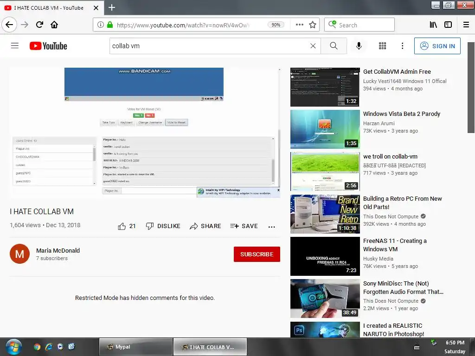Screen dimensions: 475x356
Task: Go to YouTube home via logo
Action: tap(48, 46)
